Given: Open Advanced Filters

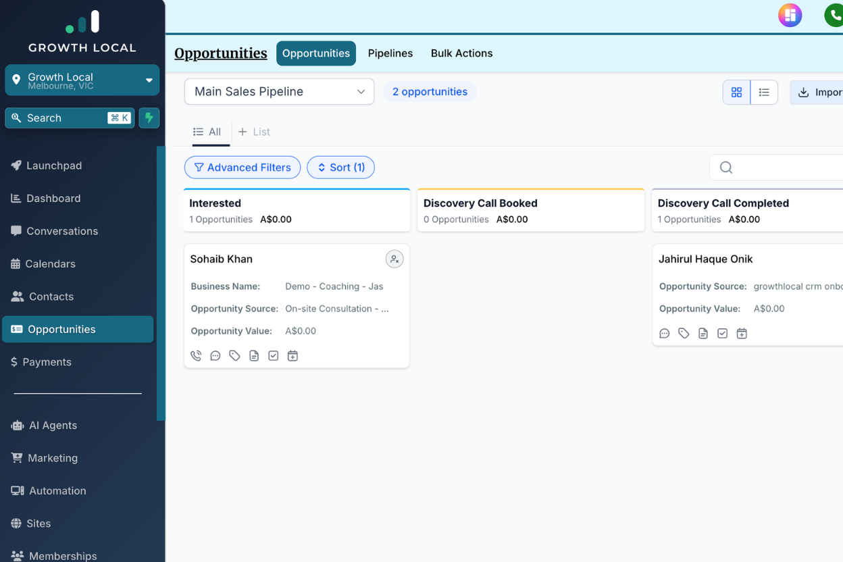Looking at the screenshot, I should [x=242, y=168].
